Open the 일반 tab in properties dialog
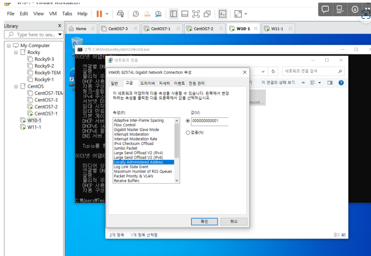The image size is (371, 256). coord(114,83)
